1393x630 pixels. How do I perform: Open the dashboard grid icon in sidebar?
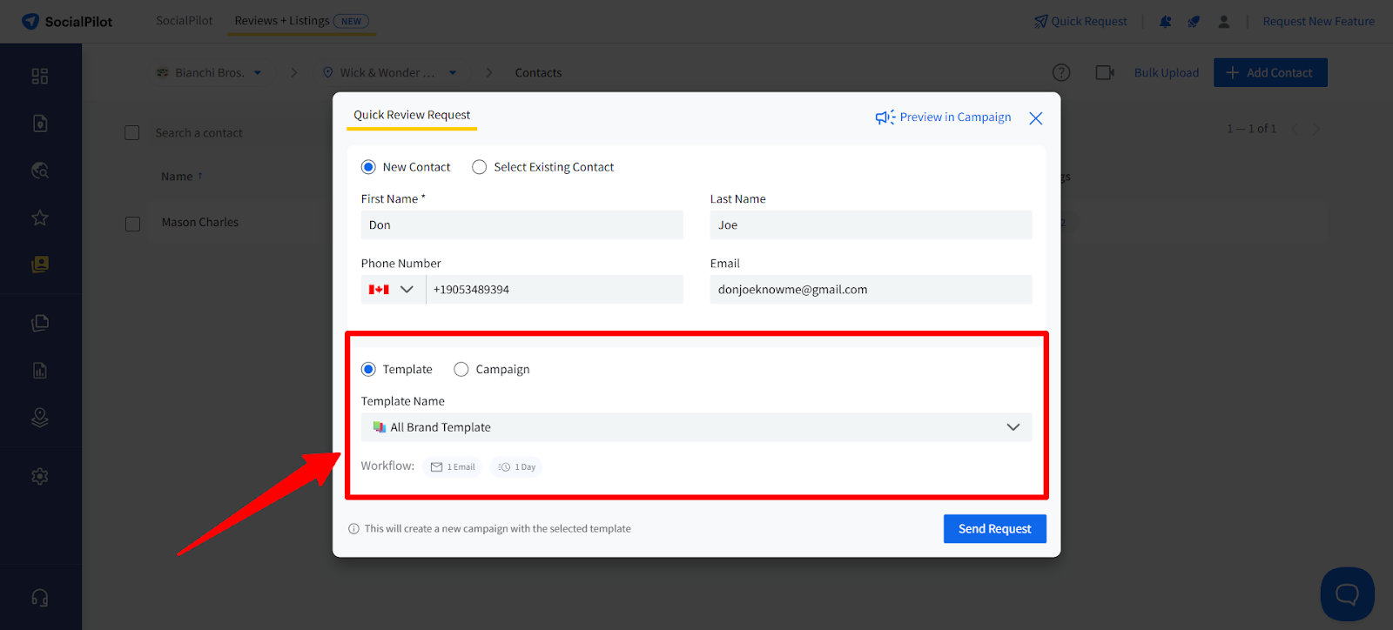pyautogui.click(x=40, y=77)
